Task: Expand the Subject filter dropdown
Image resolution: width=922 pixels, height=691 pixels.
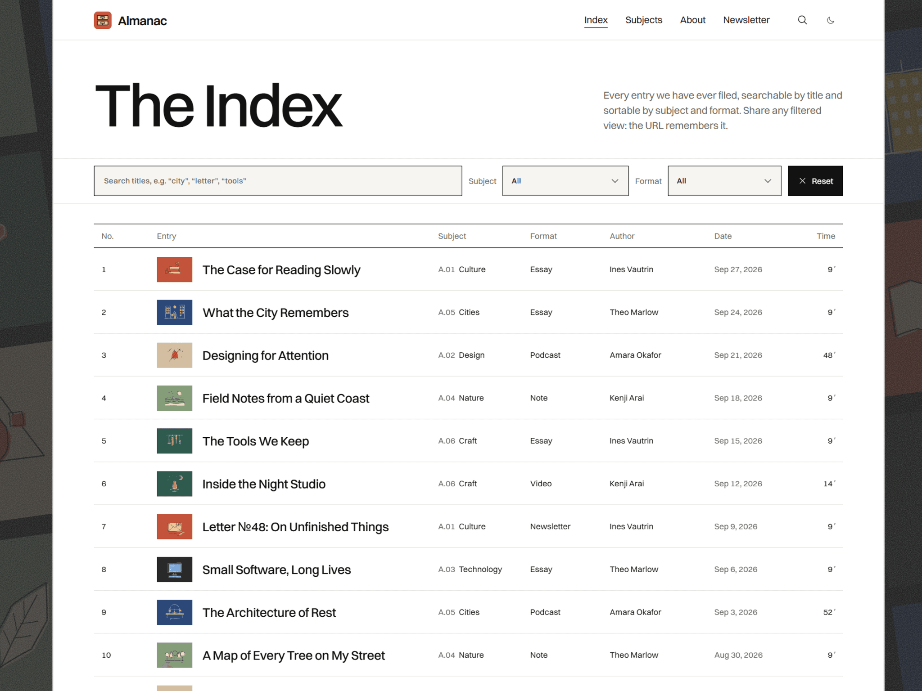Action: (x=565, y=181)
